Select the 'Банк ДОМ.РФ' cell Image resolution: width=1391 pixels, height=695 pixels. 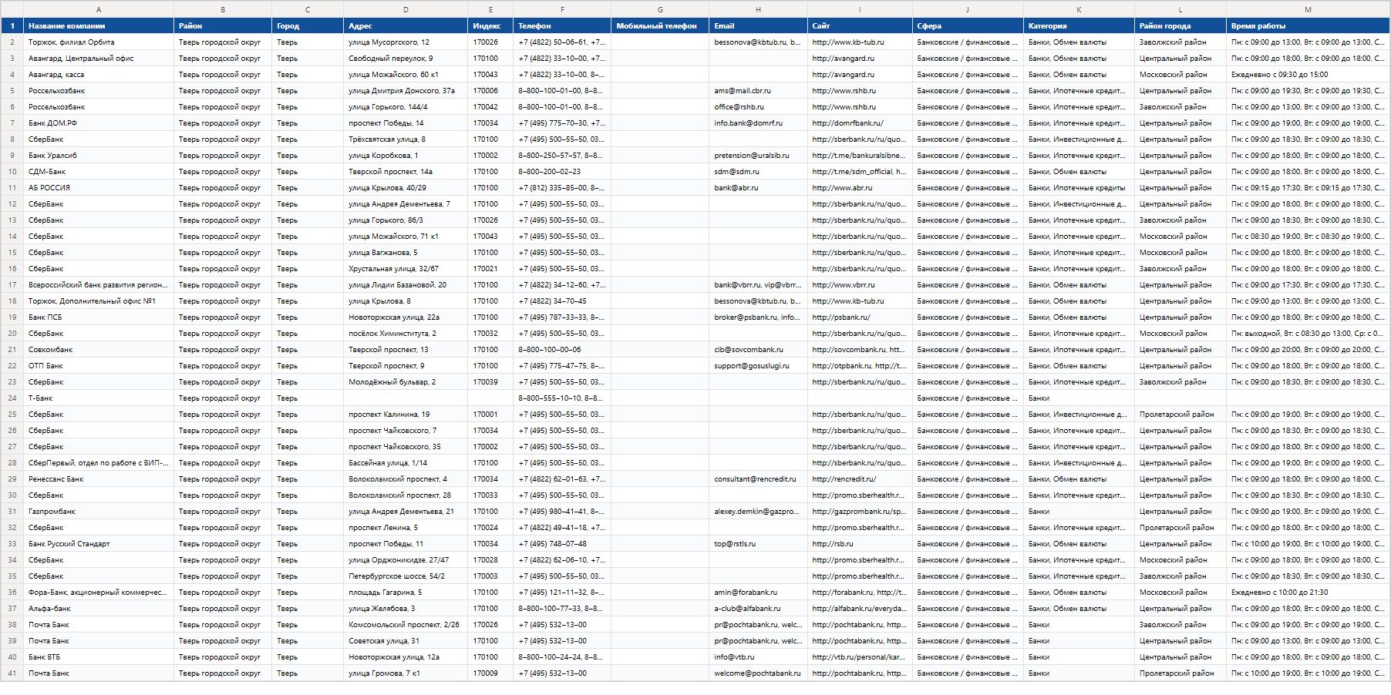coord(99,123)
